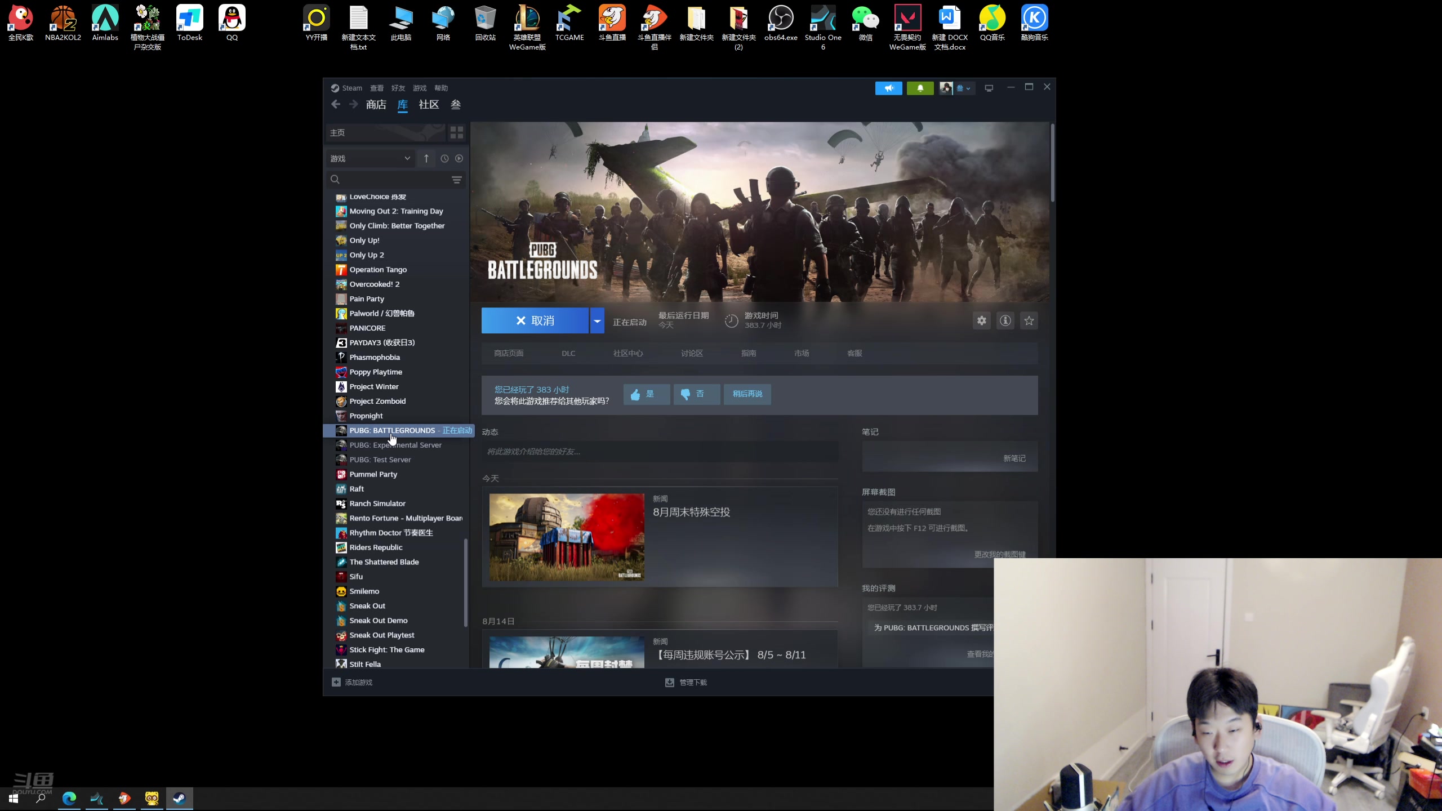Create a new note via 新笔记
The height and width of the screenshot is (811, 1442).
click(1014, 458)
